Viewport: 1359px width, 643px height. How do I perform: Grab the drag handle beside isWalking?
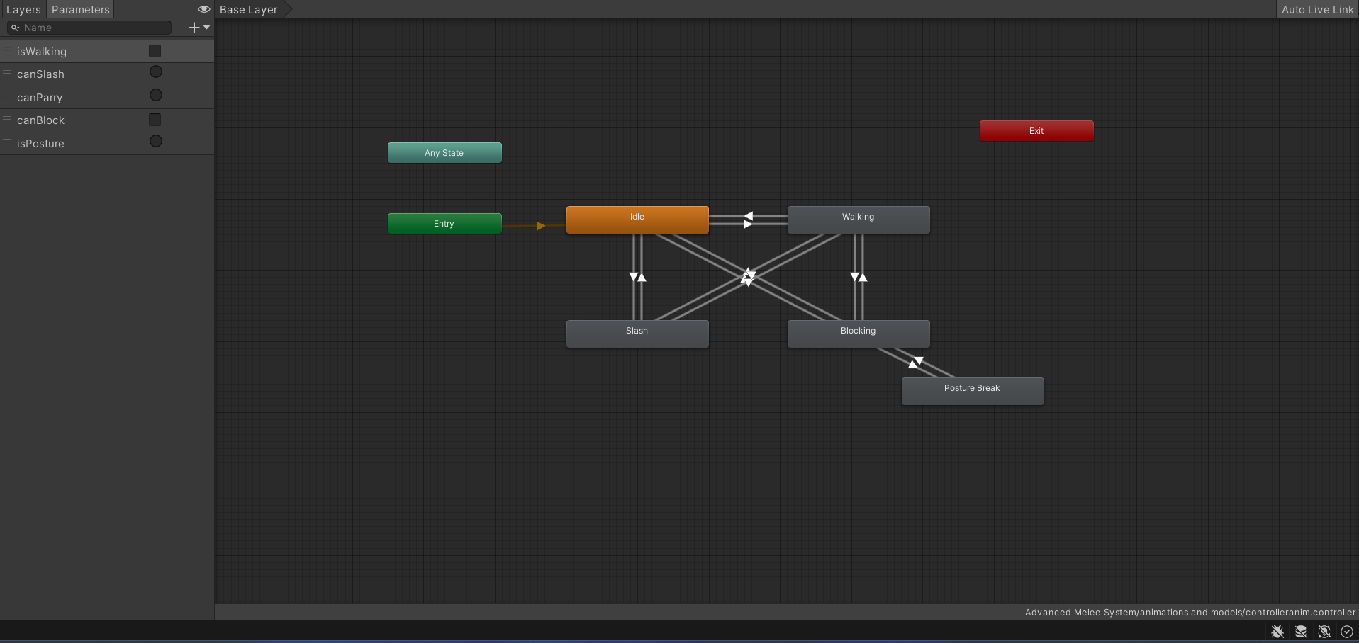point(7,50)
